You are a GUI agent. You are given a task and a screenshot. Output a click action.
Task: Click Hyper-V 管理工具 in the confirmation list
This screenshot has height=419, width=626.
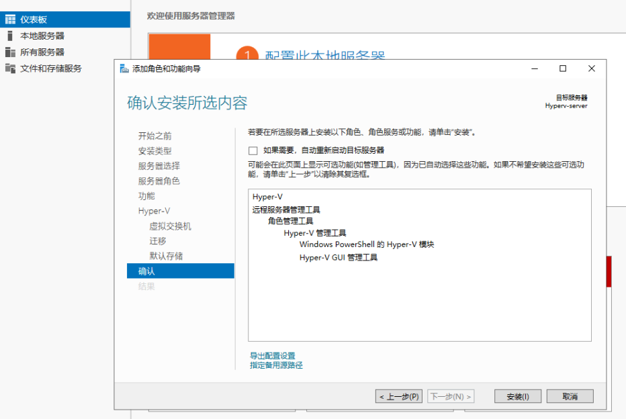315,233
